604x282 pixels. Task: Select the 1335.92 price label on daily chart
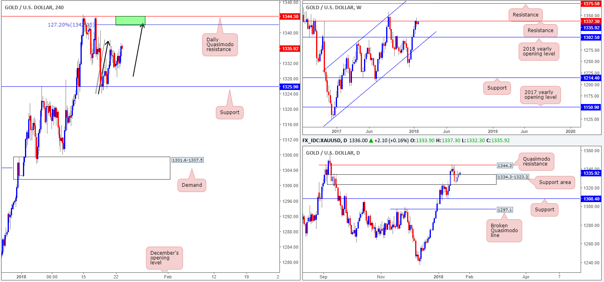tap(591, 173)
